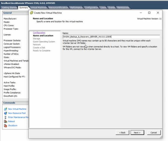Open the Permissions tab

click(x=123, y=8)
